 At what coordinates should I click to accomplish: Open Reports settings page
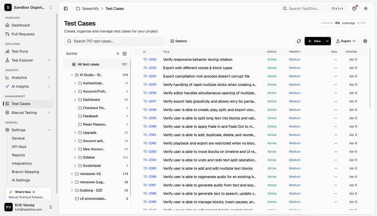18,155
